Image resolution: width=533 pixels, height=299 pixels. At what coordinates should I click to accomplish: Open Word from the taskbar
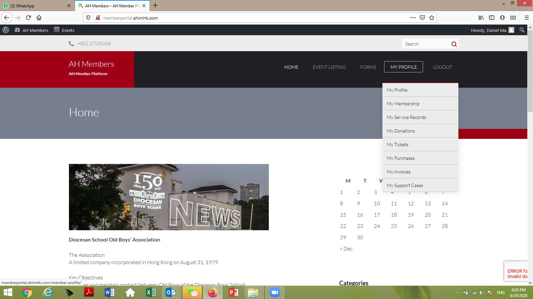tap(110, 292)
